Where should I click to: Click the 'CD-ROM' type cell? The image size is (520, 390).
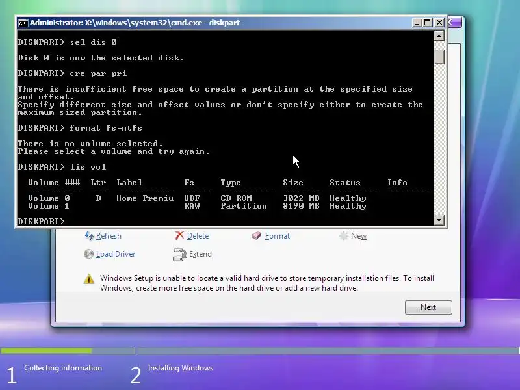coord(236,198)
